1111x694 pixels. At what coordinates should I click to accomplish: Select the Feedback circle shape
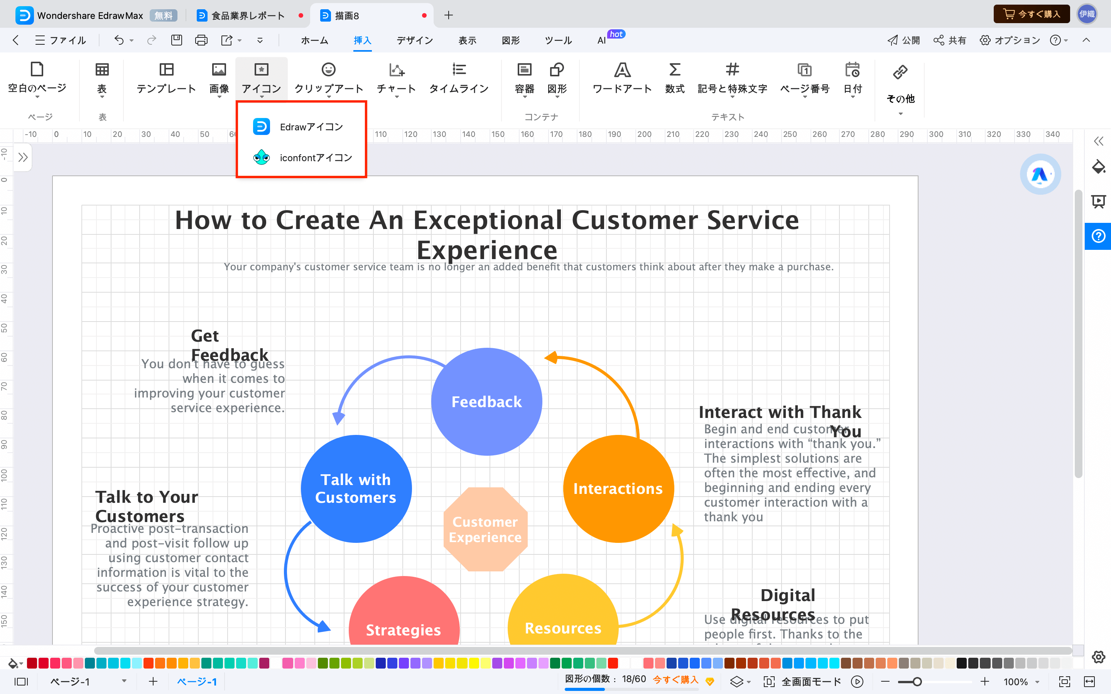pos(486,402)
